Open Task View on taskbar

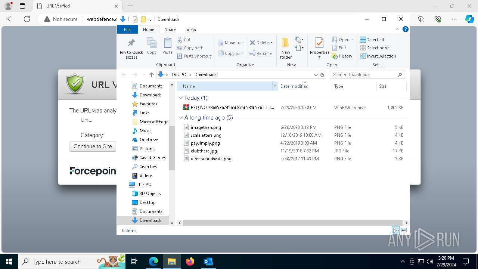click(x=134, y=262)
